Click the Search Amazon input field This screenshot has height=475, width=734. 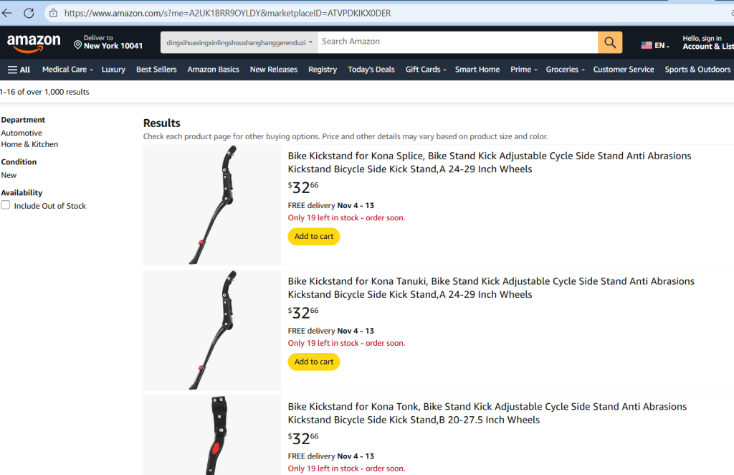[x=457, y=42]
